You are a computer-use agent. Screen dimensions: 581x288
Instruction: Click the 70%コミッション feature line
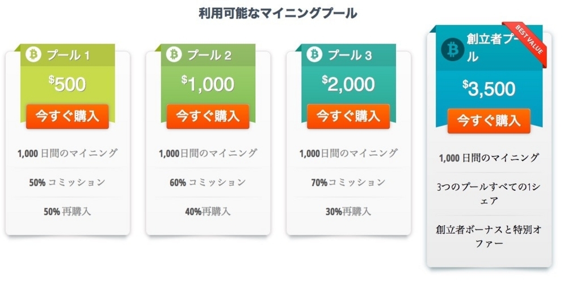(x=348, y=182)
